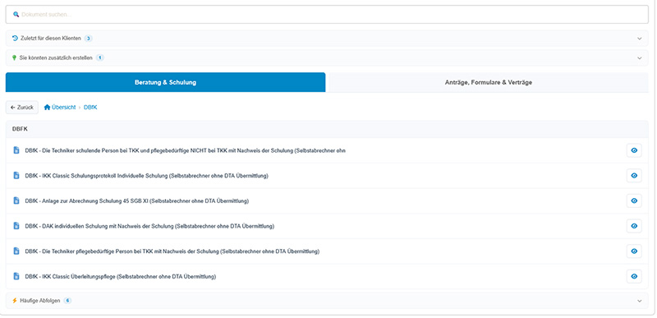The image size is (657, 318).
Task: Preview 'DAK individuellen Schulung' document via eye icon
Action: pyautogui.click(x=634, y=226)
